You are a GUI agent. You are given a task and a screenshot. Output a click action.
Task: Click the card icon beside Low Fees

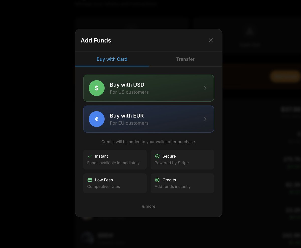[x=90, y=180]
